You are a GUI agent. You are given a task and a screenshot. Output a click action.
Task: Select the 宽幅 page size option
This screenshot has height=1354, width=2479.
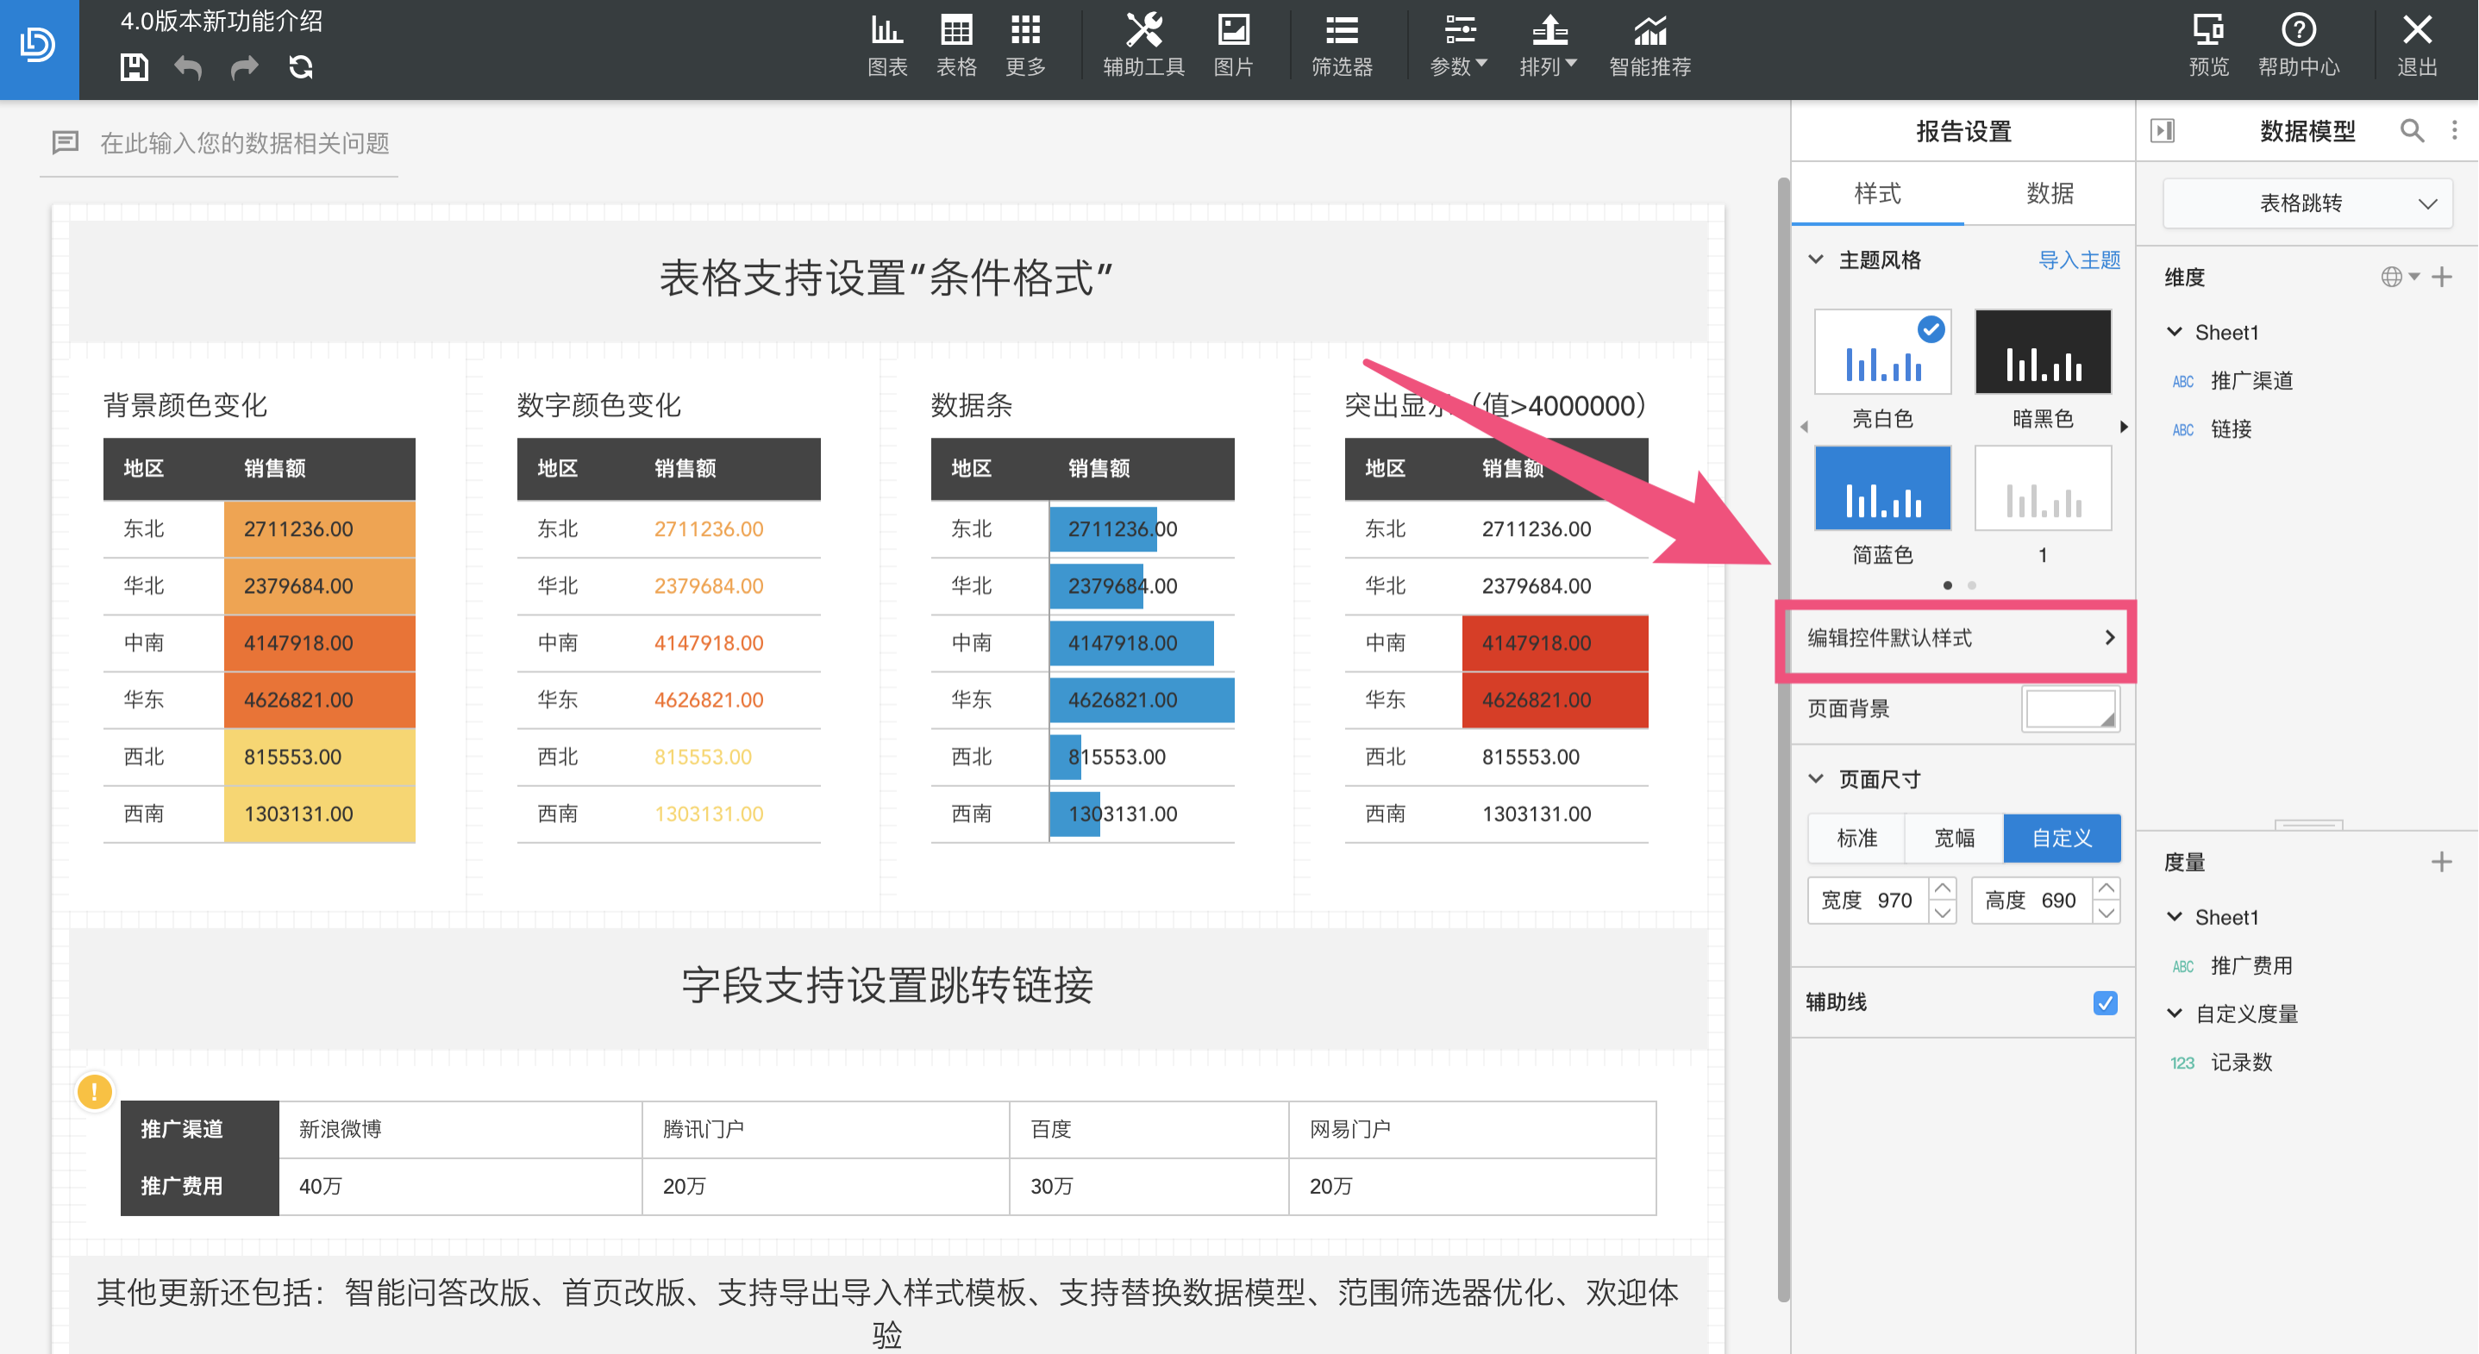[1955, 838]
